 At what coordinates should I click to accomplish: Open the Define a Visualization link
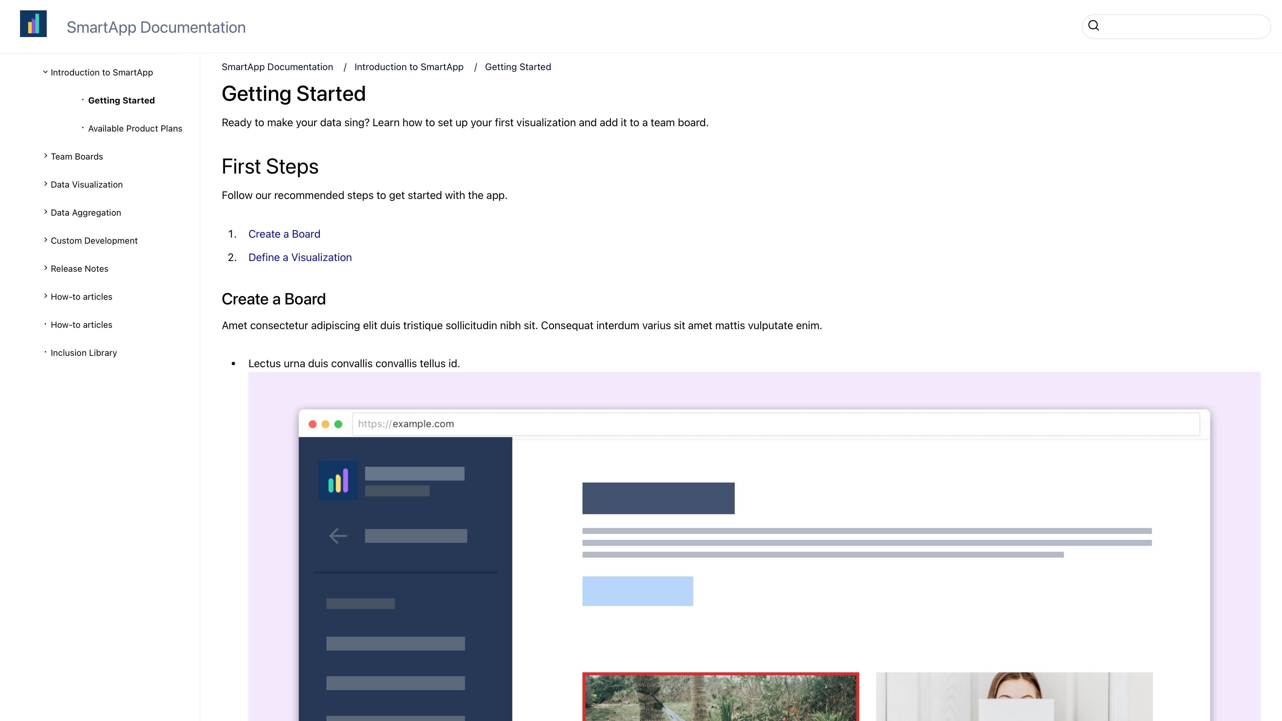click(299, 257)
